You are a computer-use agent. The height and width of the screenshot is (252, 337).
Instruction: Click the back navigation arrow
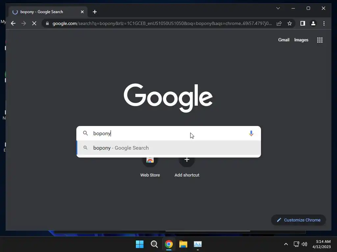coord(13,23)
